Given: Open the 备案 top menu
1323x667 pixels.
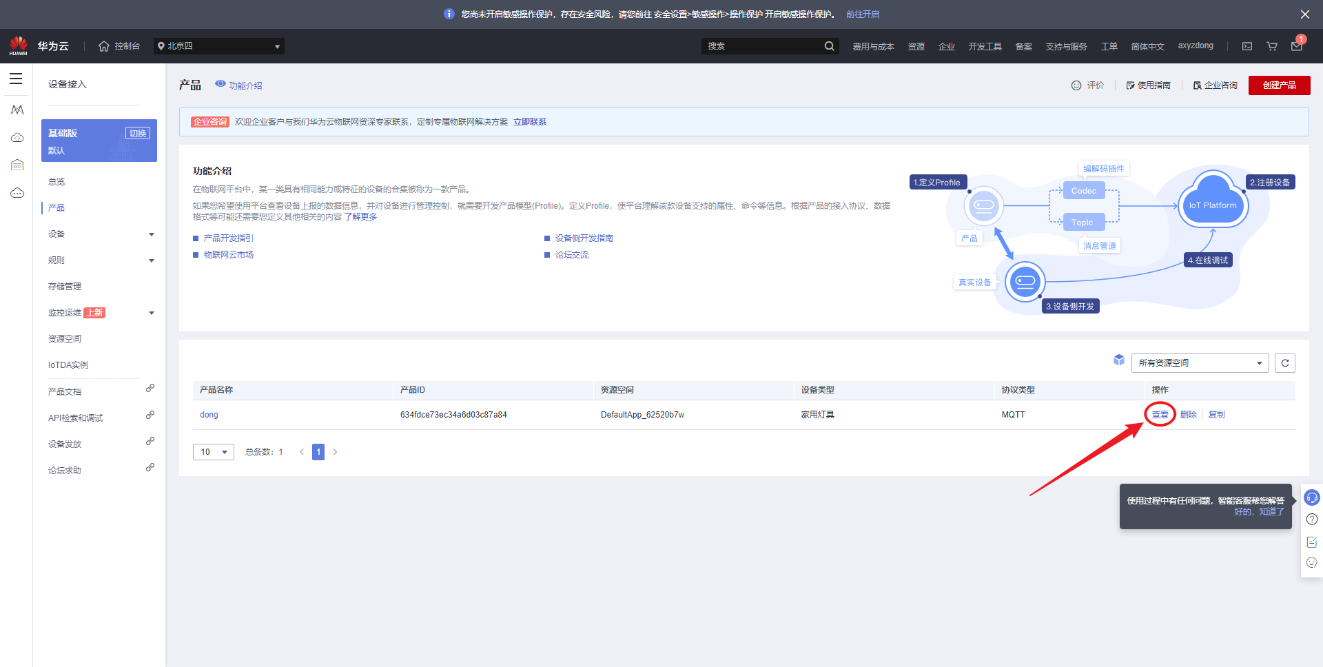Looking at the screenshot, I should point(1024,46).
